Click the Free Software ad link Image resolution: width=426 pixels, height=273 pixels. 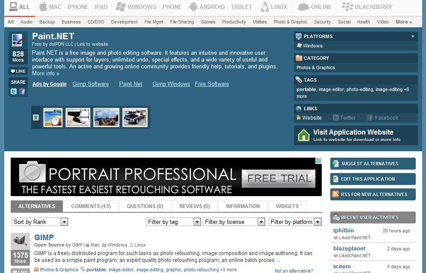point(212,84)
